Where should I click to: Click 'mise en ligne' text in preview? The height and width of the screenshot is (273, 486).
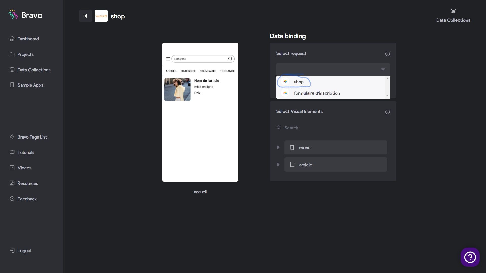204,87
